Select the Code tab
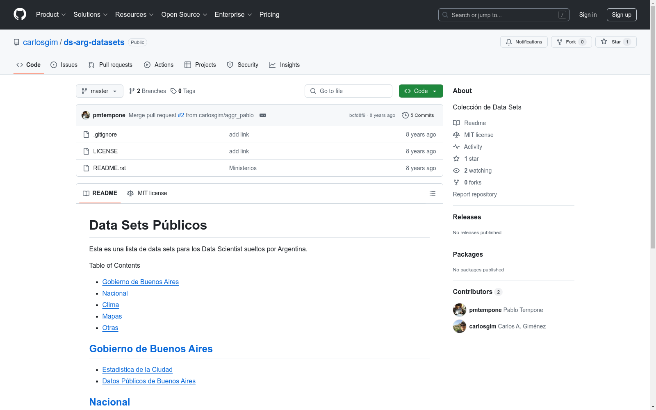Screen dimensions: 656x410 (29, 65)
